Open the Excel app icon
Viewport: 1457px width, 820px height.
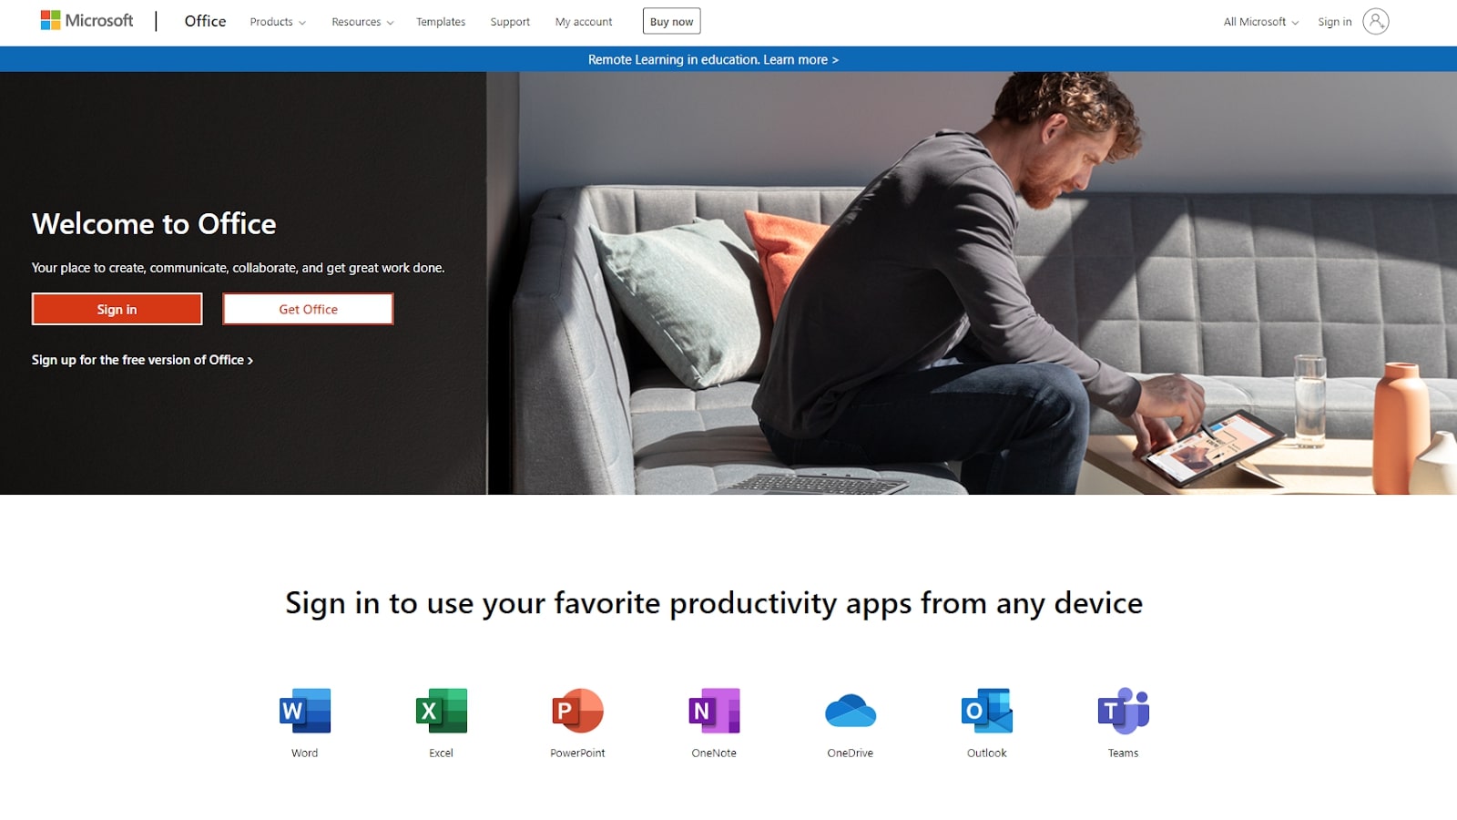pos(442,711)
